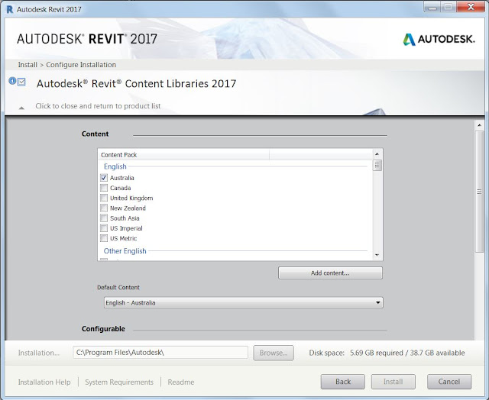Click the Configurable section heading
Image resolution: width=489 pixels, height=400 pixels.
103,329
